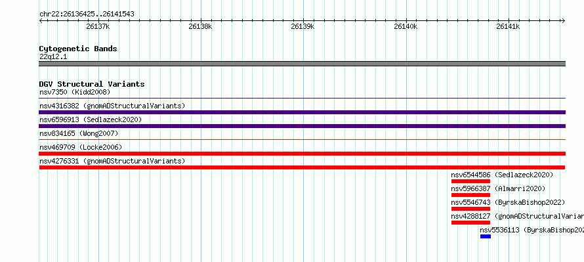Click the right arrowhead of the ruler
The width and height of the screenshot is (584, 262).
pos(563,21)
